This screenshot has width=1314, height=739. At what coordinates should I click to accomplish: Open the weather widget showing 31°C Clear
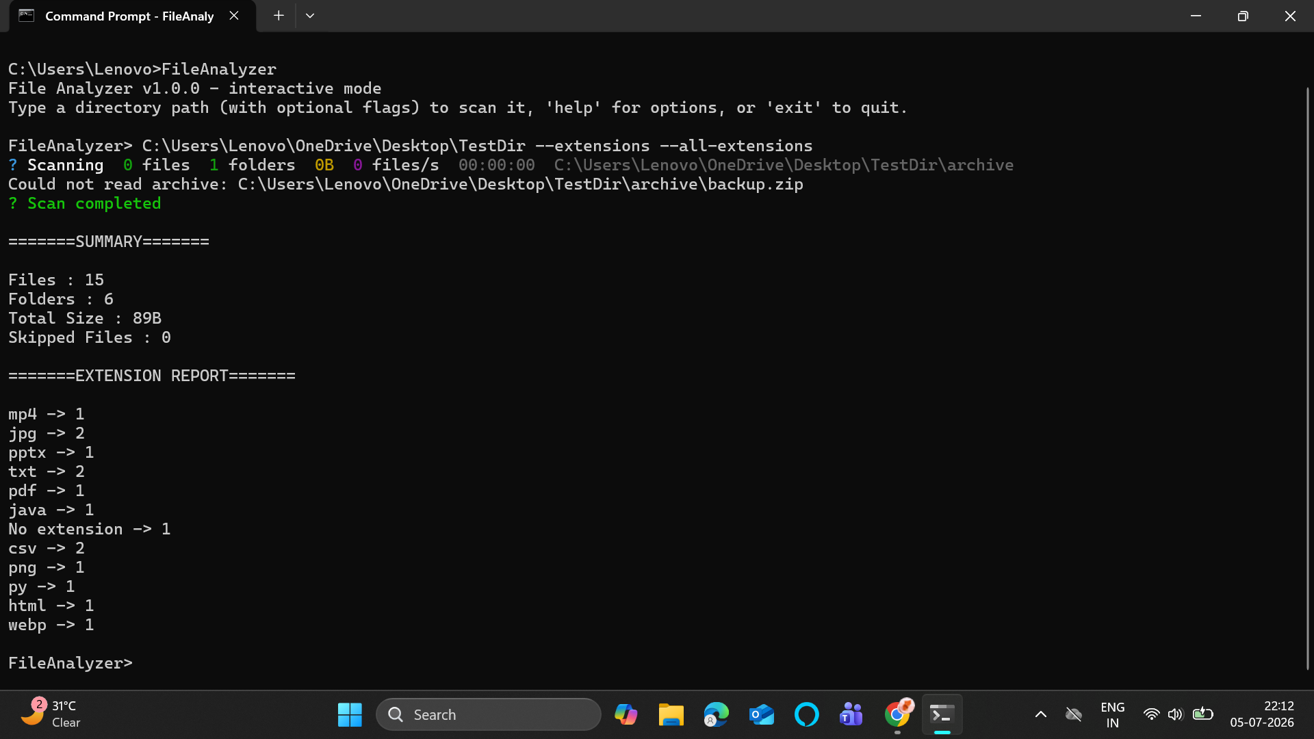51,714
